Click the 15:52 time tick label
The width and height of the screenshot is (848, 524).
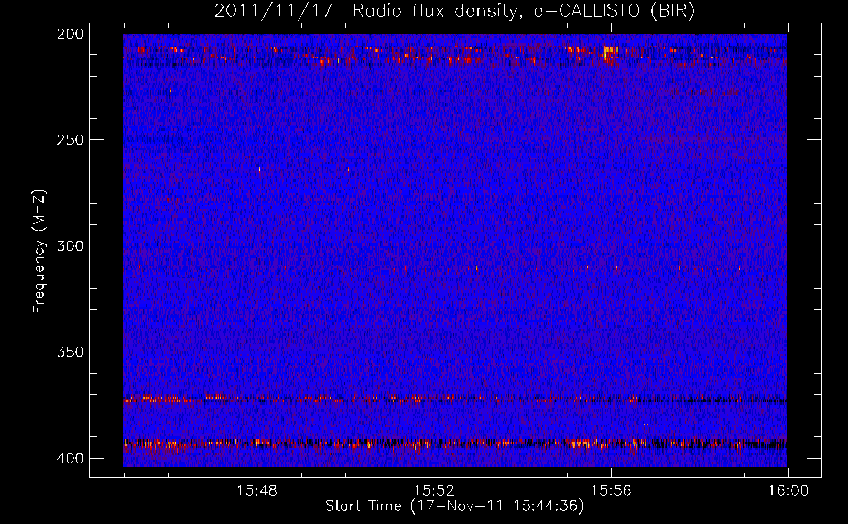434,491
